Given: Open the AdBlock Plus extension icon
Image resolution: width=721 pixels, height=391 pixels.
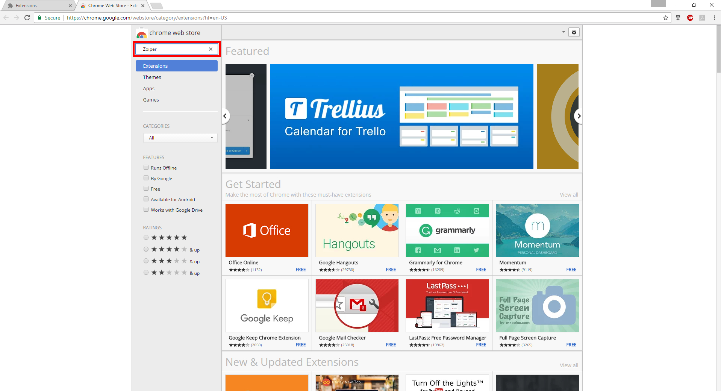Looking at the screenshot, I should [690, 18].
